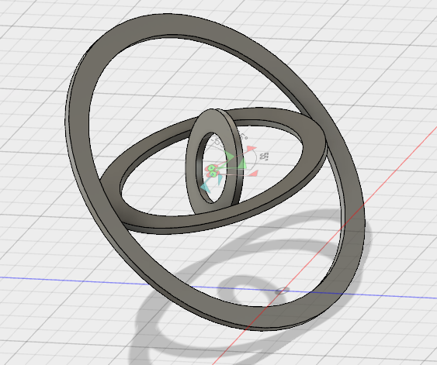The height and width of the screenshot is (365, 437).
Task: Click the large cyan joint arrow head
Action: (206, 188)
